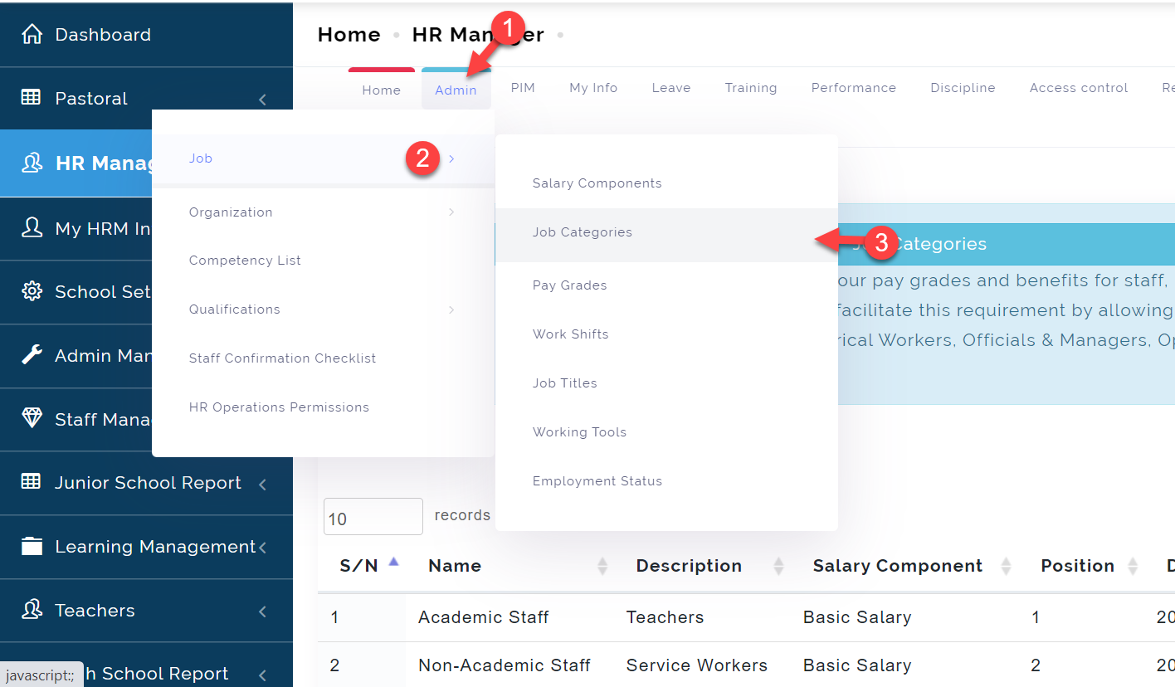
Task: Click the HR Manager person icon
Action: [x=32, y=163]
